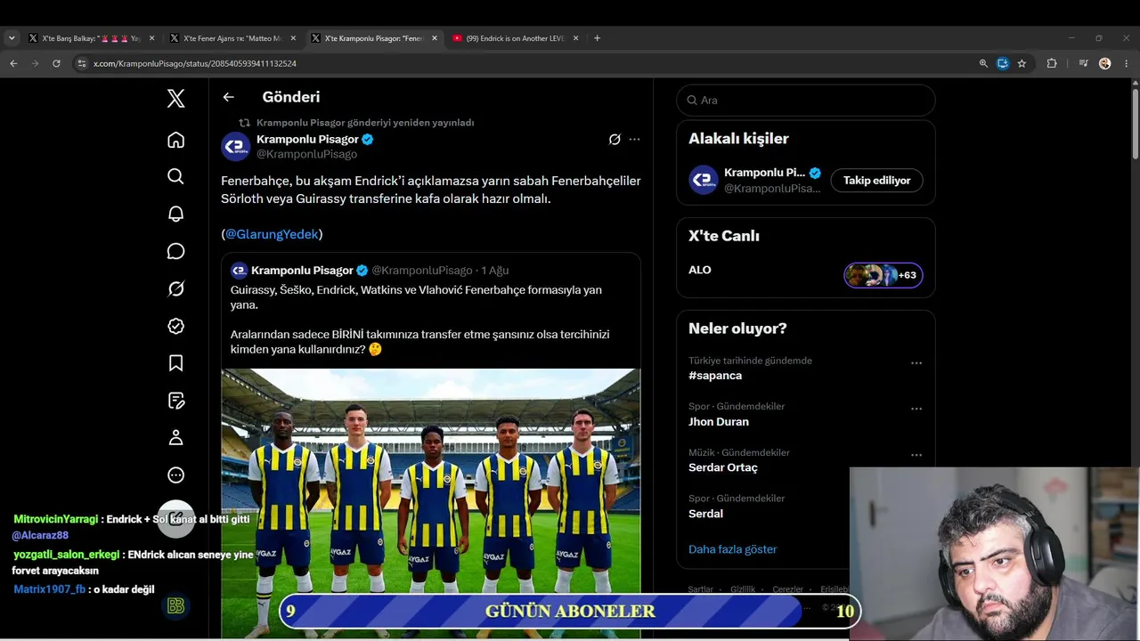1140x641 pixels.
Task: Click the @KramponluPisago handle under post author
Action: pos(306,155)
